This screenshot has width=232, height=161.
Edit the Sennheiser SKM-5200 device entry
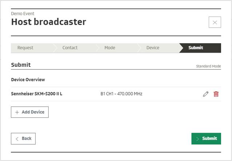pyautogui.click(x=205, y=94)
